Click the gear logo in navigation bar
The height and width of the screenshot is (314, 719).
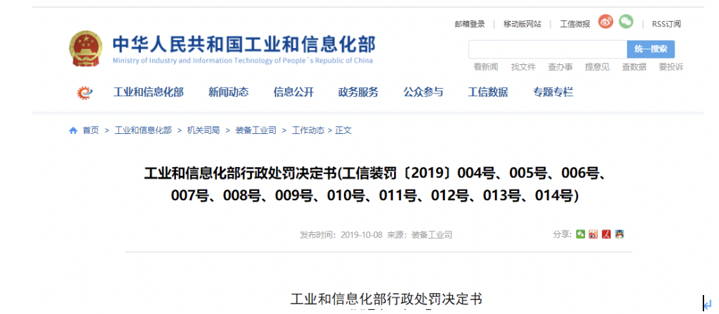(x=85, y=93)
